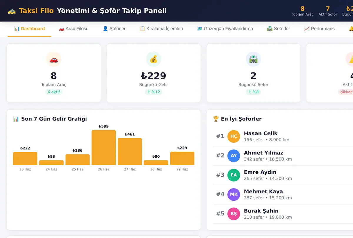Select driver name "Emre Aydın"

[x=260, y=172]
